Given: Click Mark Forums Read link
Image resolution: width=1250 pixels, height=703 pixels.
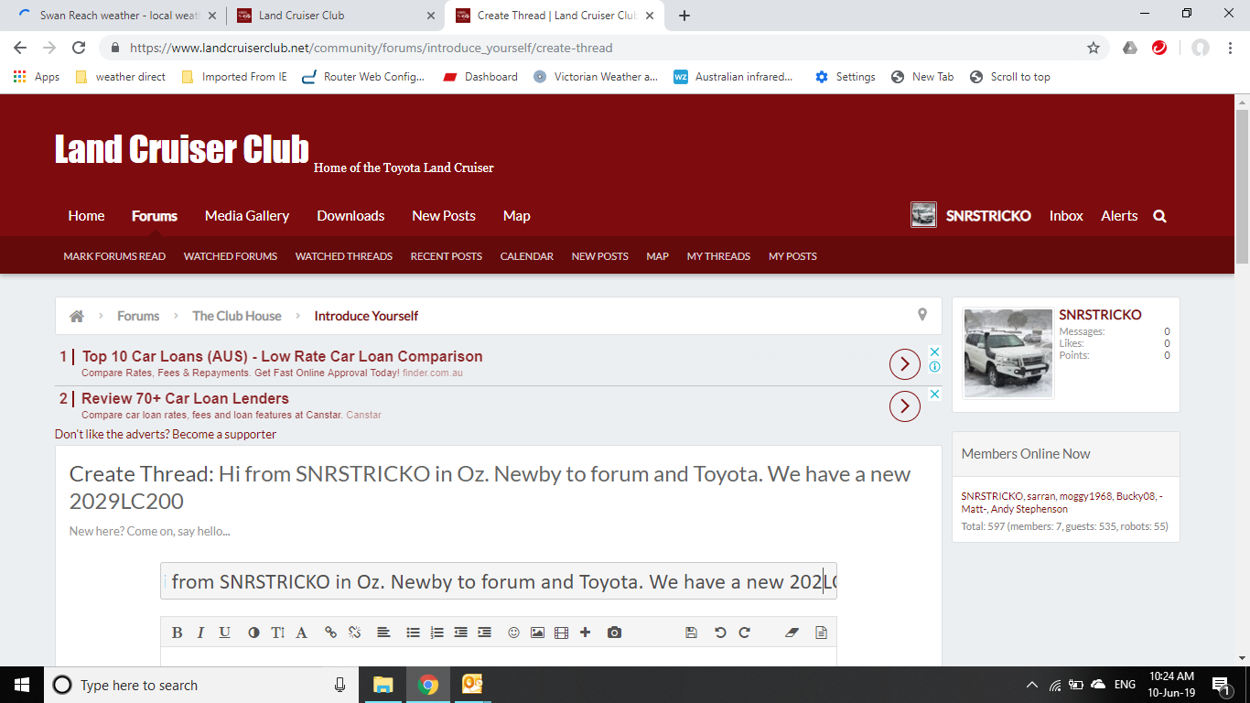Looking at the screenshot, I should (x=114, y=256).
